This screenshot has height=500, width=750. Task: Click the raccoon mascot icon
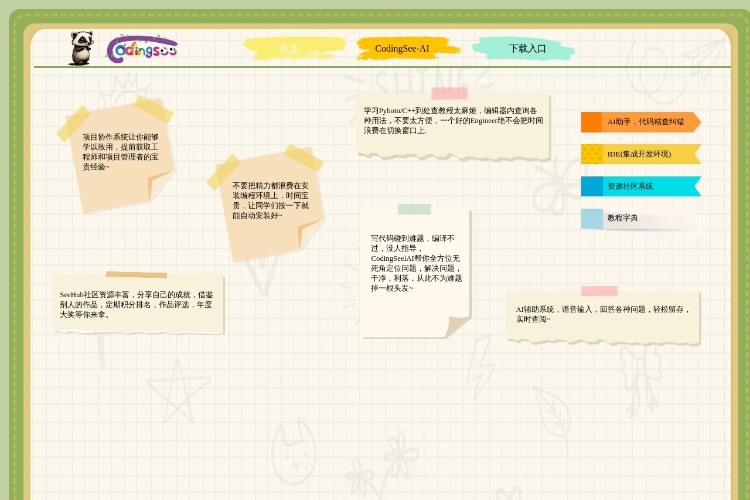tap(80, 48)
